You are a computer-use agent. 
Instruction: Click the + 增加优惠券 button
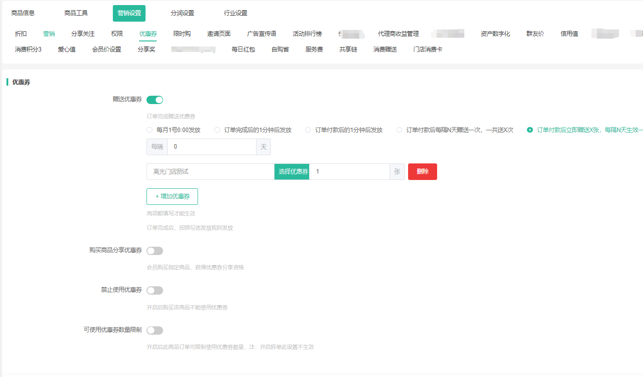172,196
